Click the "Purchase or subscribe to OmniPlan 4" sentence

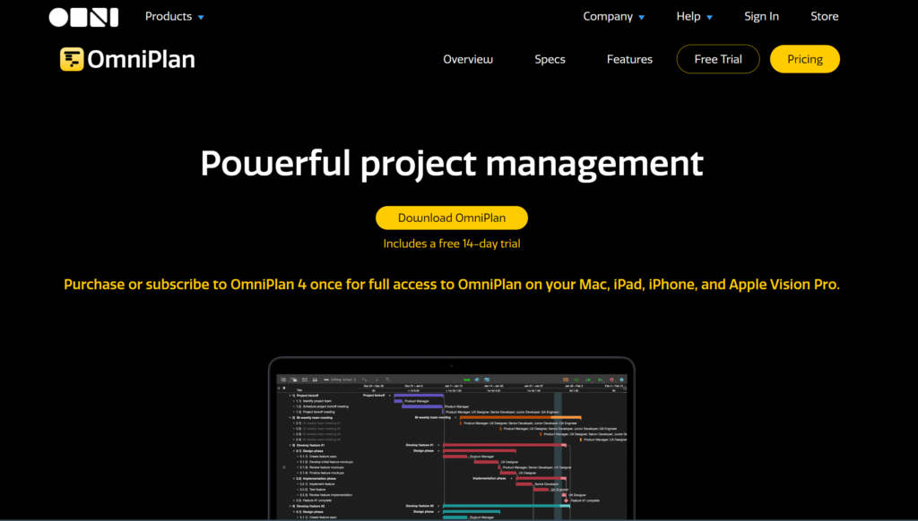point(452,284)
